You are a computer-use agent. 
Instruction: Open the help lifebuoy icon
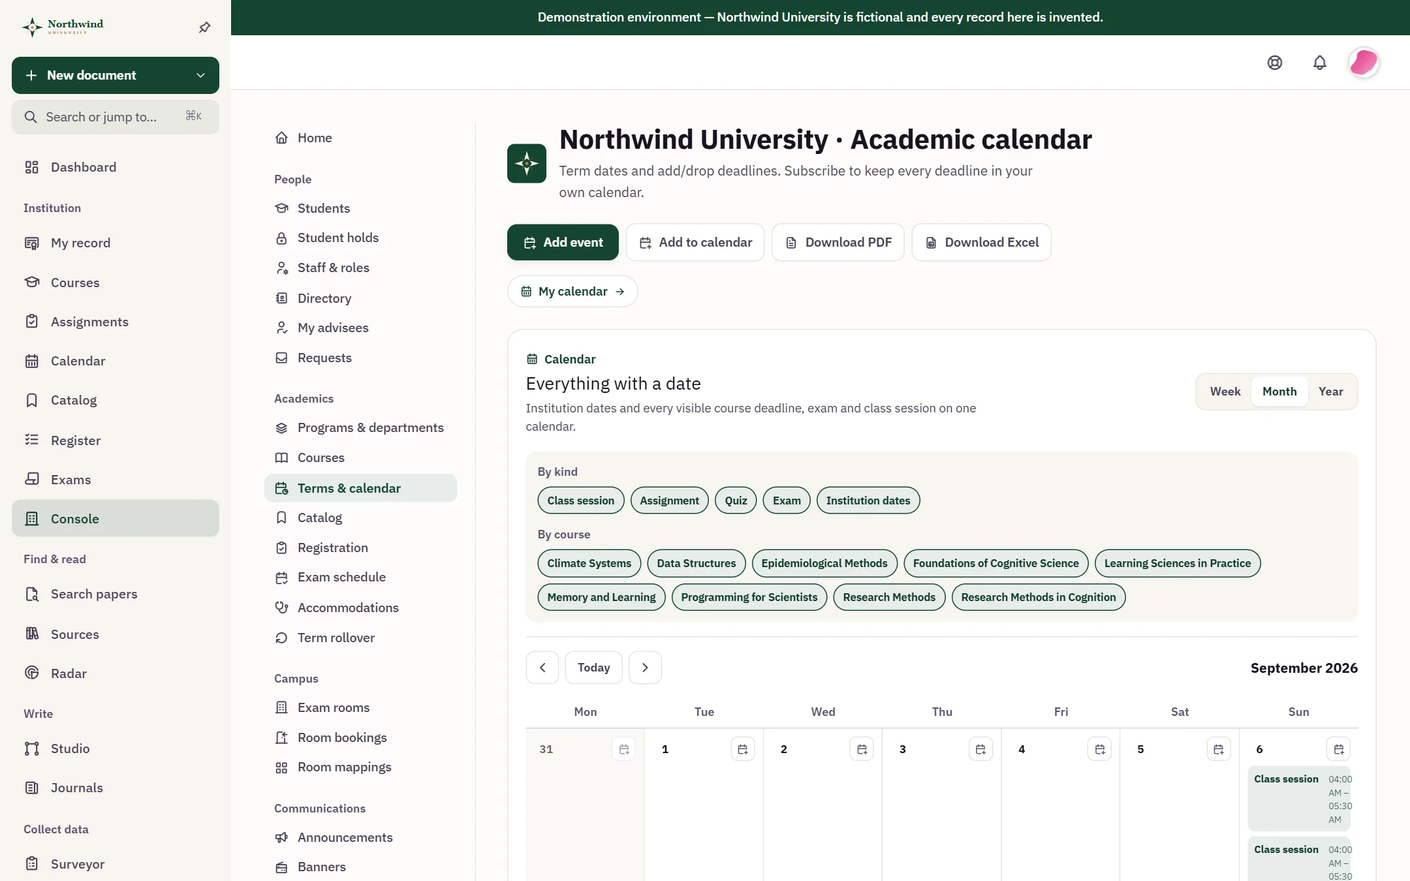tap(1275, 63)
